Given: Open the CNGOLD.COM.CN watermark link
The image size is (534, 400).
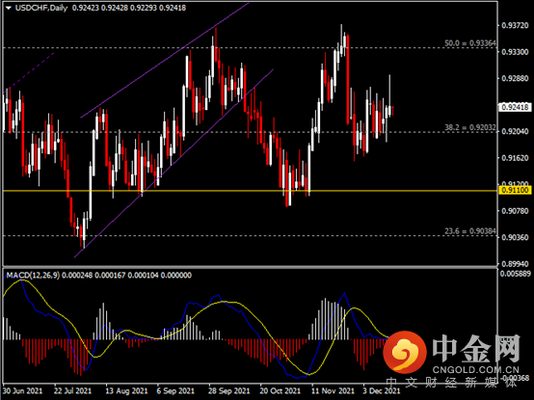Looking at the screenshot, I should pyautogui.click(x=476, y=370).
